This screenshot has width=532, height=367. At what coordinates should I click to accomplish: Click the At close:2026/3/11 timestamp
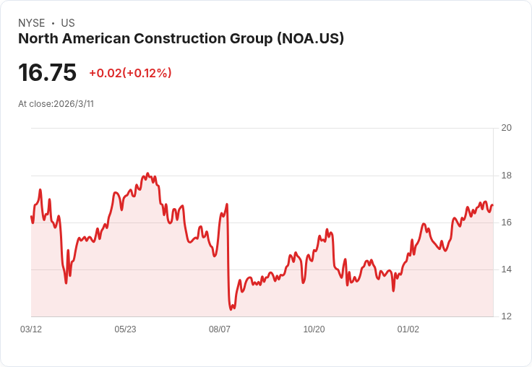point(56,104)
